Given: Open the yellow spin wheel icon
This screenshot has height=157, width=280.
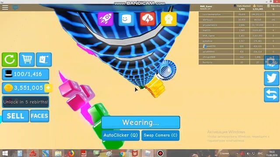Looking at the screenshot, I should pos(168,19).
